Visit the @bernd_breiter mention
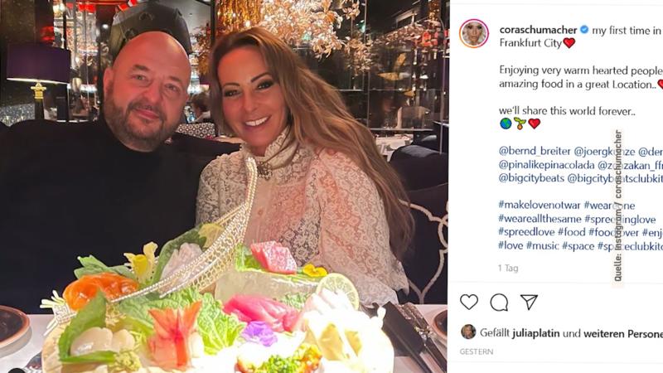Image resolution: width=663 pixels, height=373 pixels. coord(535,152)
